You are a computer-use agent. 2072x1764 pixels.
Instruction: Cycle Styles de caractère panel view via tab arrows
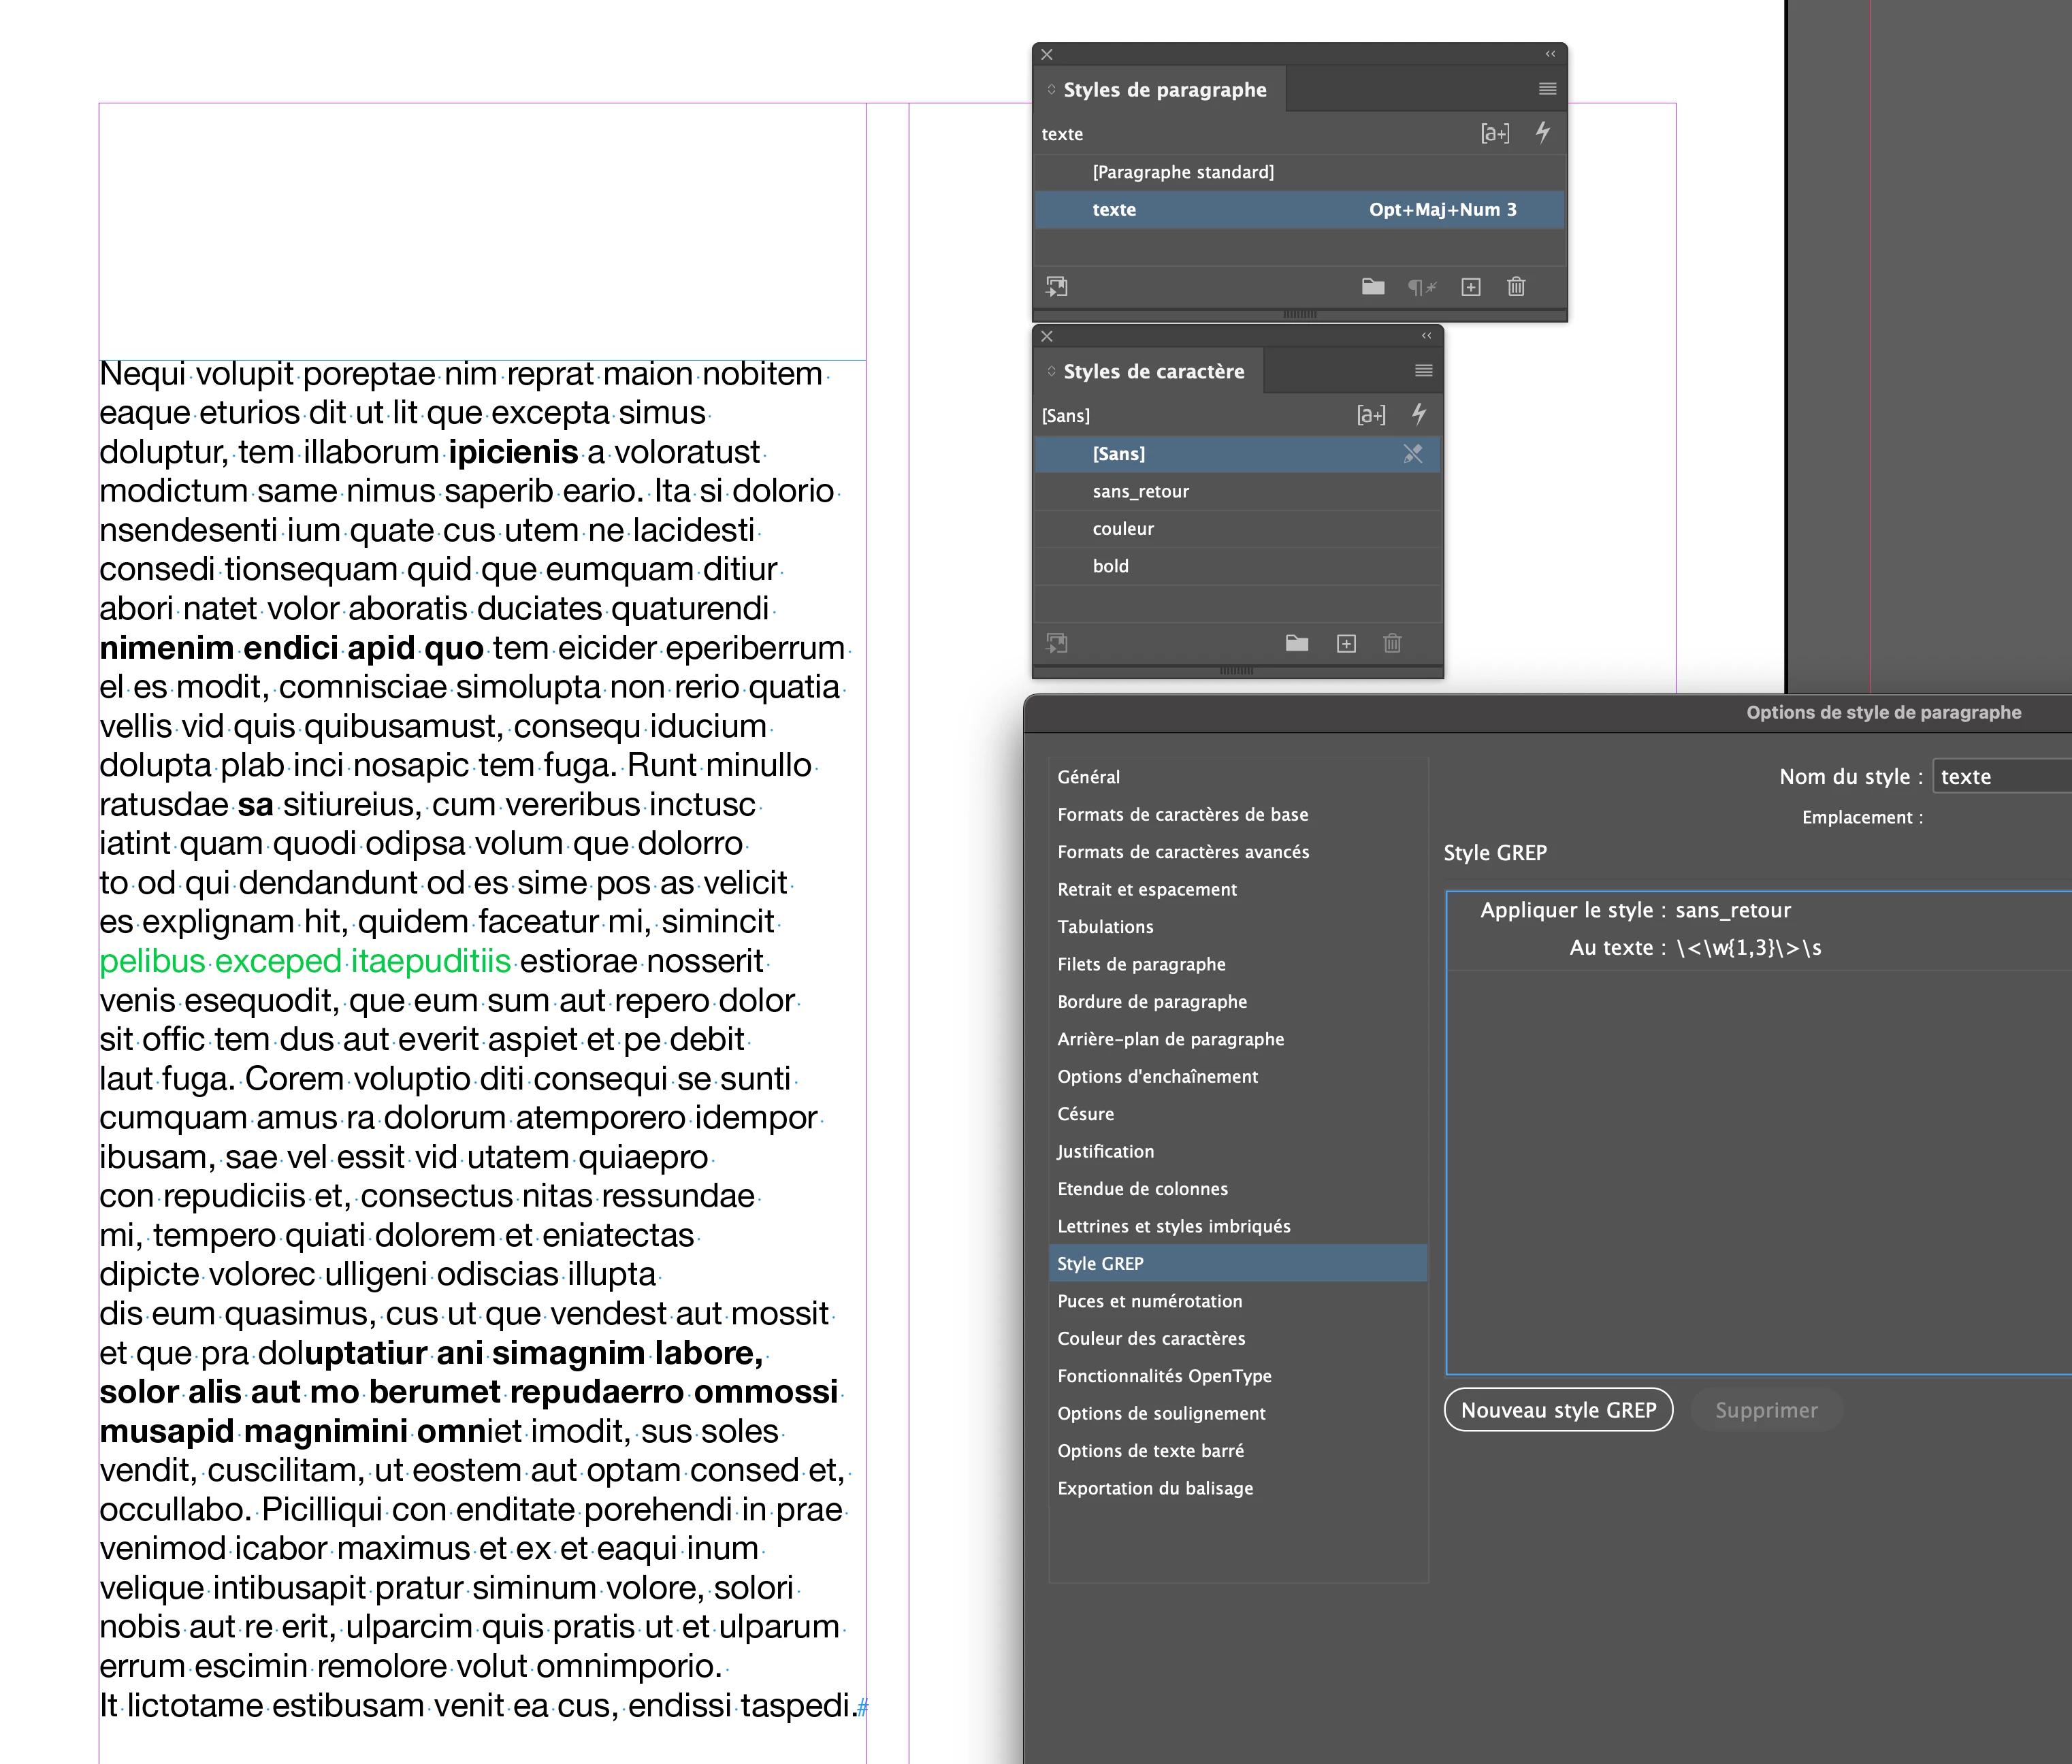(x=1051, y=371)
